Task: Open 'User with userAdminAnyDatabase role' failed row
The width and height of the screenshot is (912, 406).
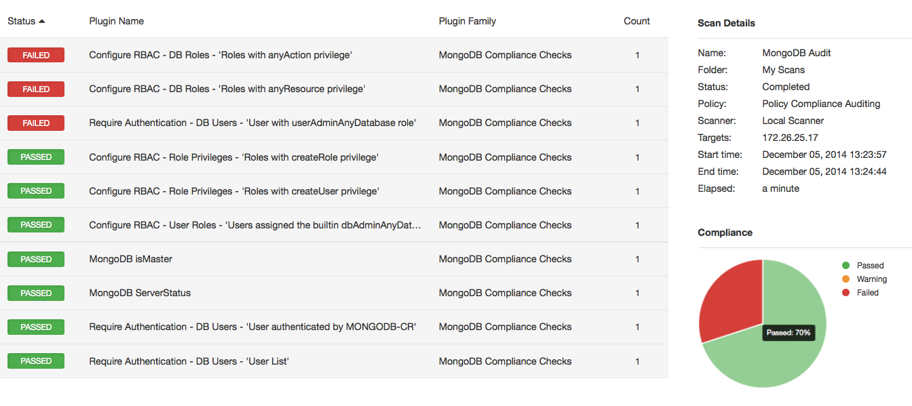Action: pos(334,123)
